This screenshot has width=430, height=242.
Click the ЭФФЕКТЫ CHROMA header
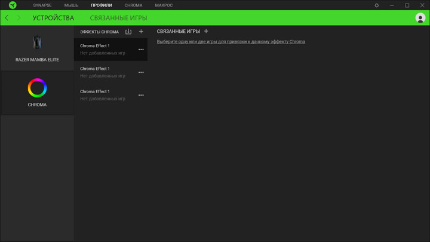pyautogui.click(x=99, y=32)
